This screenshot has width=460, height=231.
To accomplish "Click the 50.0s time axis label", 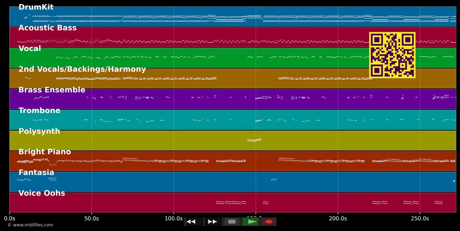I will pyautogui.click(x=92, y=218).
